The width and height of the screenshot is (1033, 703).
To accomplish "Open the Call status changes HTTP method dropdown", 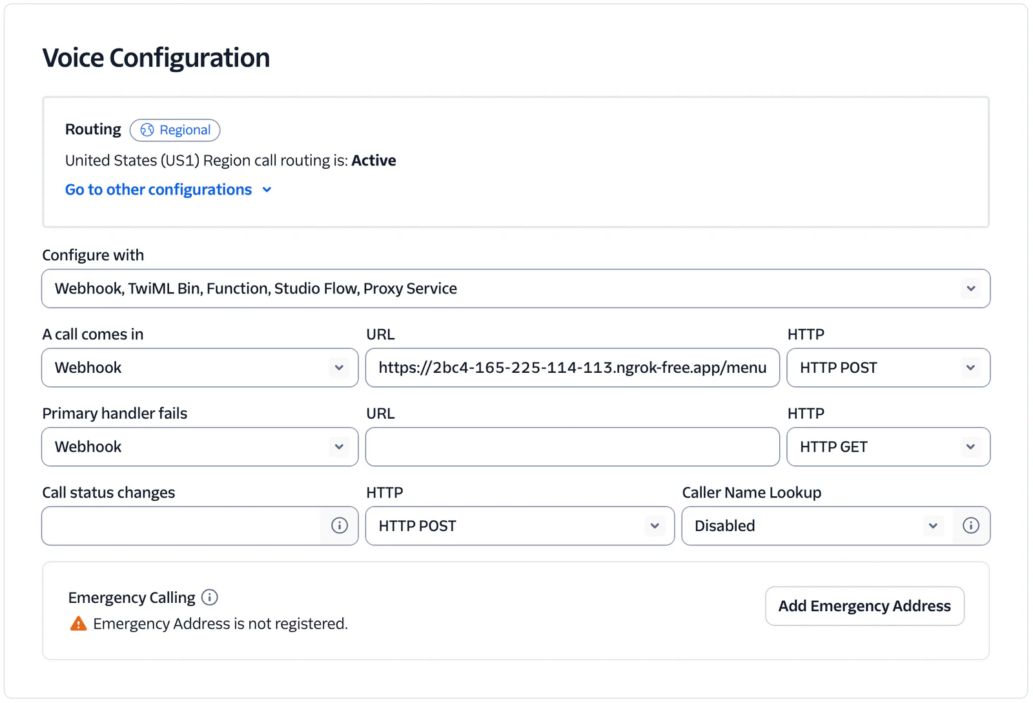I will pos(520,526).
